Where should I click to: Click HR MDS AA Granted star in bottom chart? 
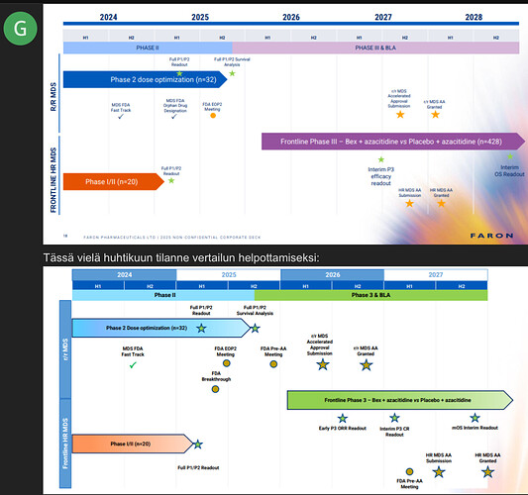pyautogui.click(x=487, y=472)
